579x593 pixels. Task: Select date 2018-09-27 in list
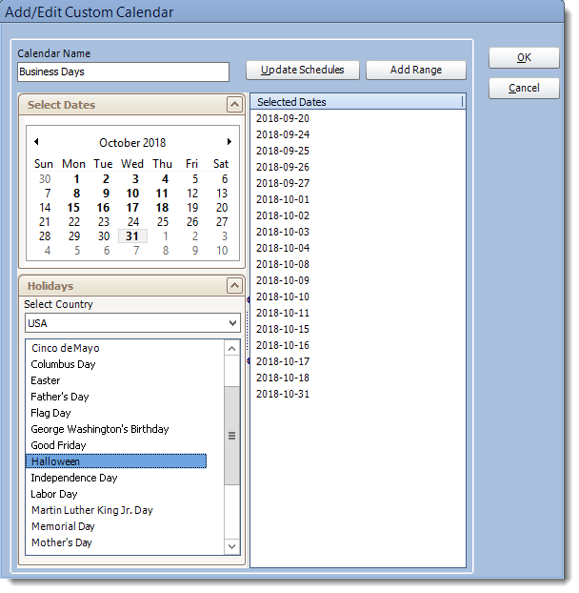[x=283, y=183]
